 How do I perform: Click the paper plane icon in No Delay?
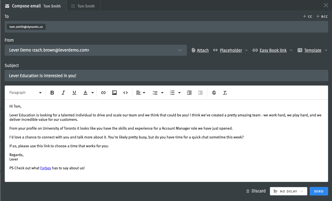[x=275, y=191]
